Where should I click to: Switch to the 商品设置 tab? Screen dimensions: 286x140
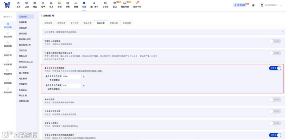[88, 23]
